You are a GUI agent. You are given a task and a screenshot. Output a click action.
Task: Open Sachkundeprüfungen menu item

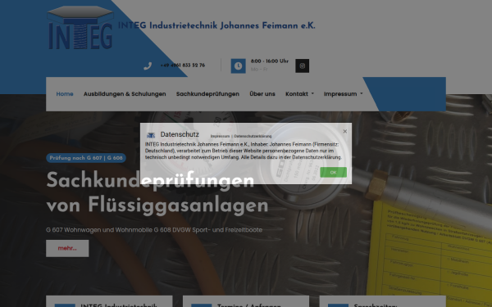pyautogui.click(x=207, y=94)
